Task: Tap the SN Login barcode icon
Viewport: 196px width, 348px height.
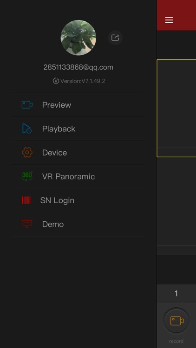Action: tap(26, 200)
